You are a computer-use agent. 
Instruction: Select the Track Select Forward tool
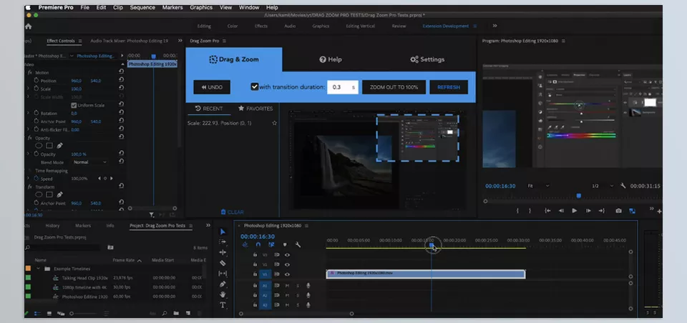(x=223, y=242)
